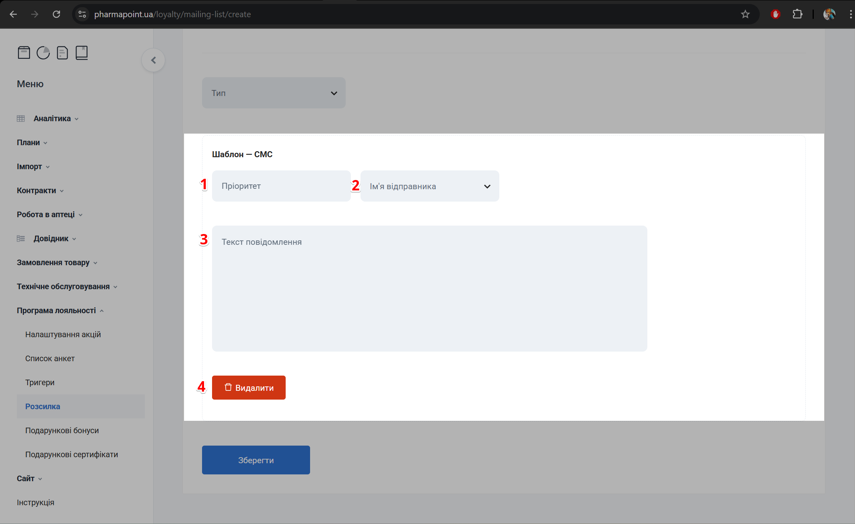Open the book guide icon in sidebar
855x524 pixels.
point(82,53)
